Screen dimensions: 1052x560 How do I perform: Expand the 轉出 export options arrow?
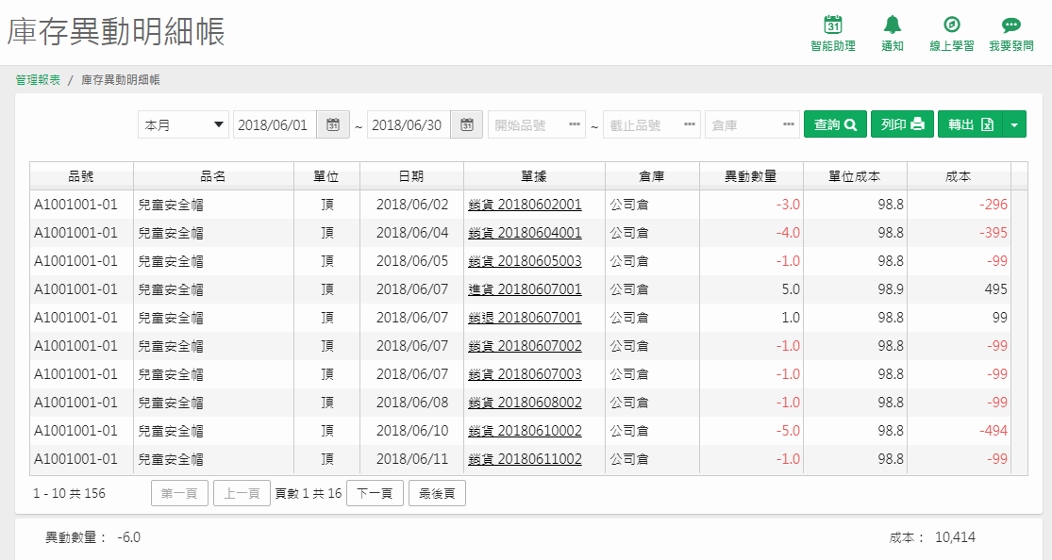click(1014, 124)
